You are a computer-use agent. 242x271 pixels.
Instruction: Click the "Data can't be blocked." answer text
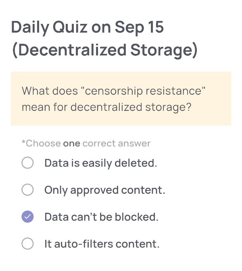(x=101, y=217)
